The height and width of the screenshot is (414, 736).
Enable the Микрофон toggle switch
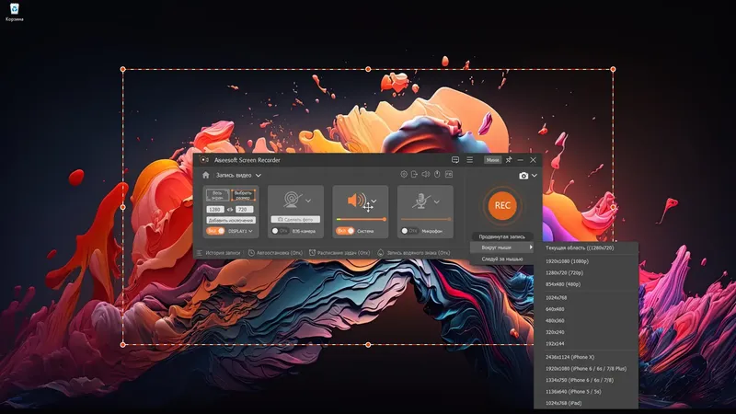[409, 231]
